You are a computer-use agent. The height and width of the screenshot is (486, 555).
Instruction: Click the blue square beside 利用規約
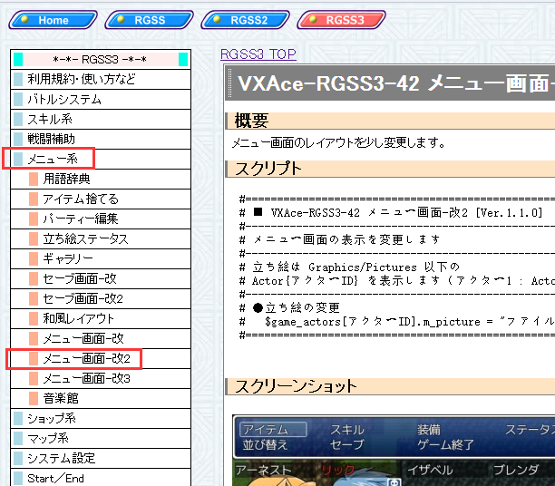pyautogui.click(x=18, y=79)
